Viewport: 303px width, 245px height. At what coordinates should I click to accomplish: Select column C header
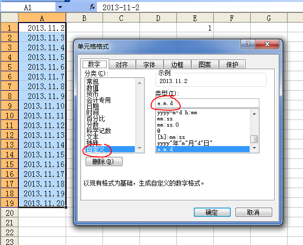pos(121,18)
